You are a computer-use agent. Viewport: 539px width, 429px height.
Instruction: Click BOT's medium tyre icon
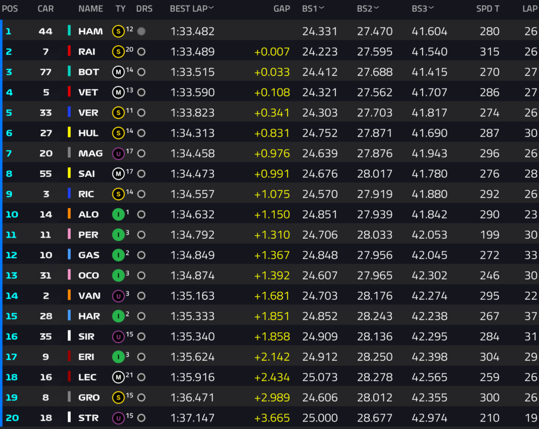click(118, 72)
